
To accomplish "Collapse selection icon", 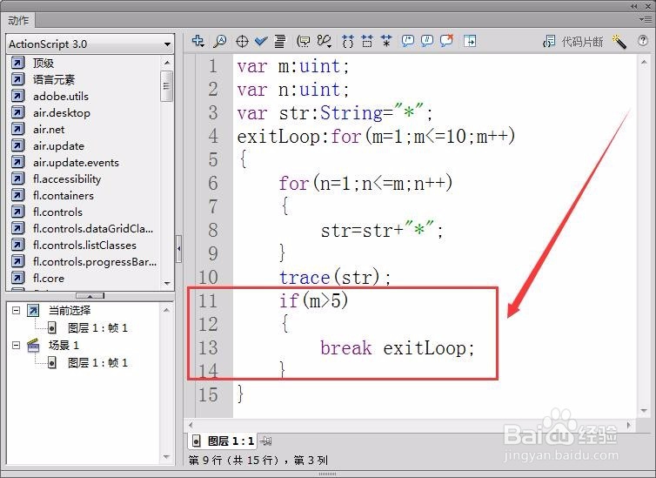I will click(x=367, y=41).
